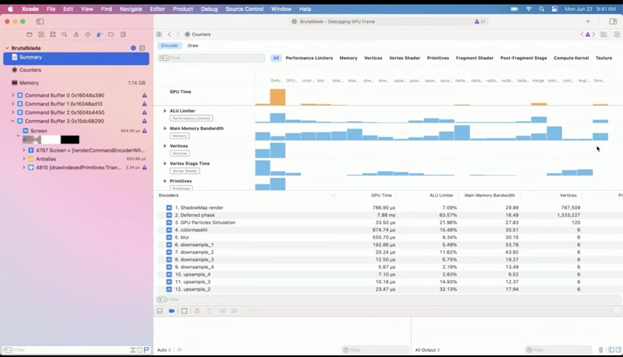Click the Vertex Shader tag under Vertex Stage Time
The image size is (623, 357).
(185, 170)
